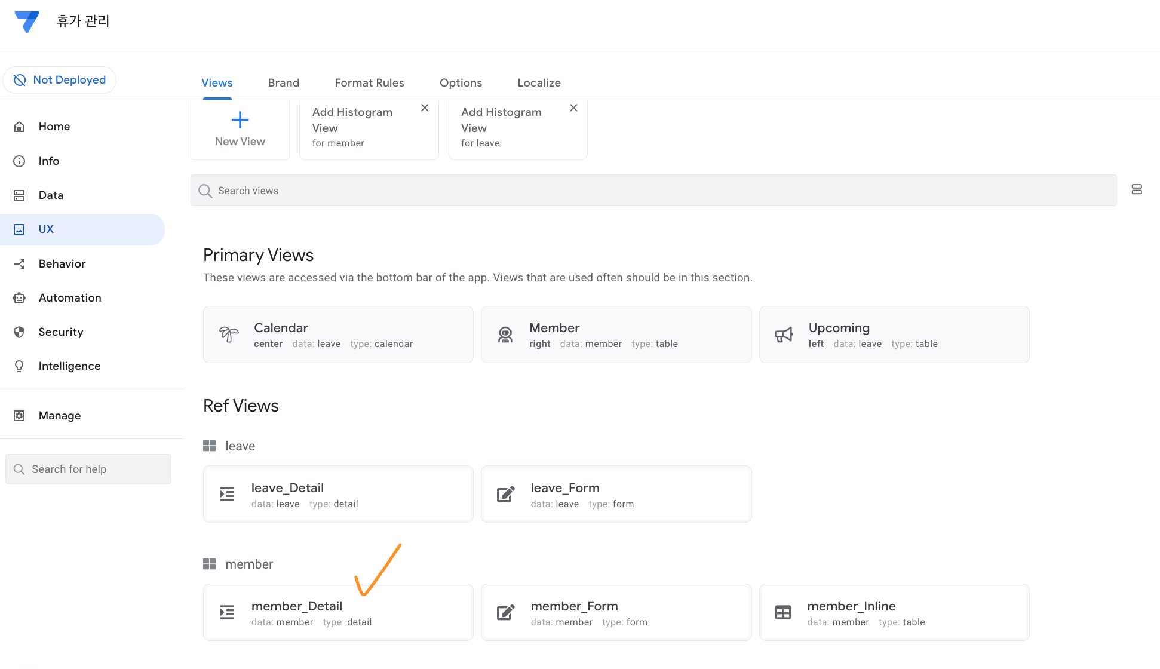Open the Localize tab
1160x669 pixels.
click(539, 83)
